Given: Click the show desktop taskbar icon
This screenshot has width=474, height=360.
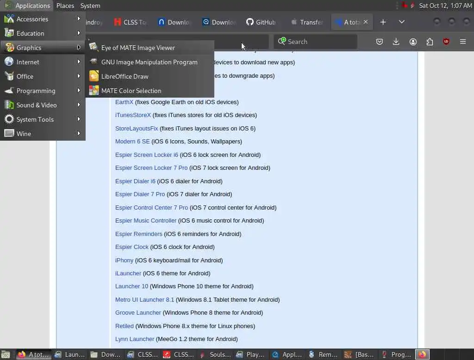Looking at the screenshot, I should point(6,354).
